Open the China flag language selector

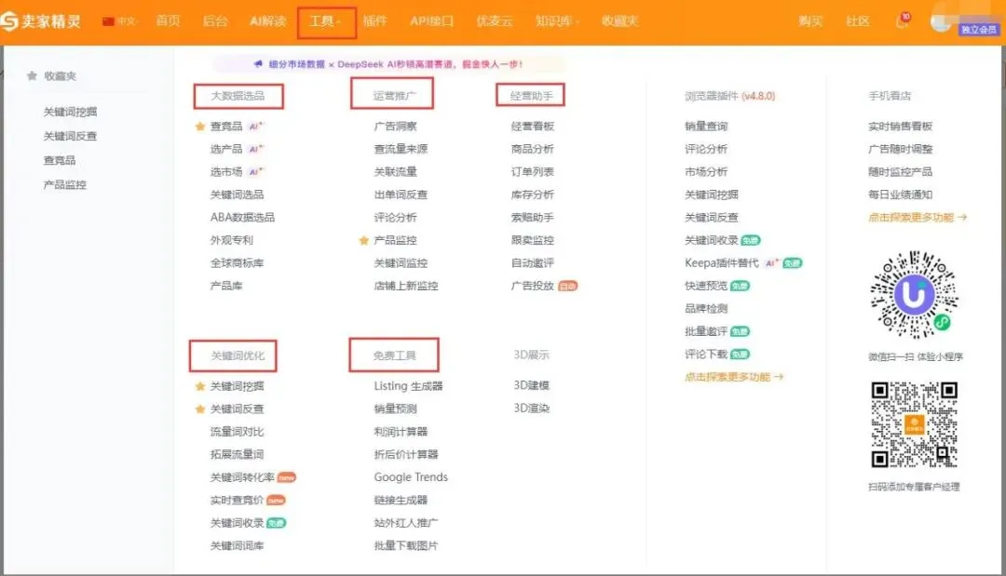(x=119, y=21)
